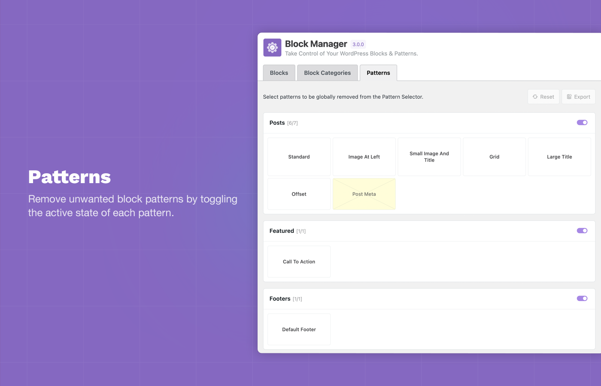Viewport: 601px width, 386px height.
Task: Toggle the Grid pattern card
Action: point(494,157)
